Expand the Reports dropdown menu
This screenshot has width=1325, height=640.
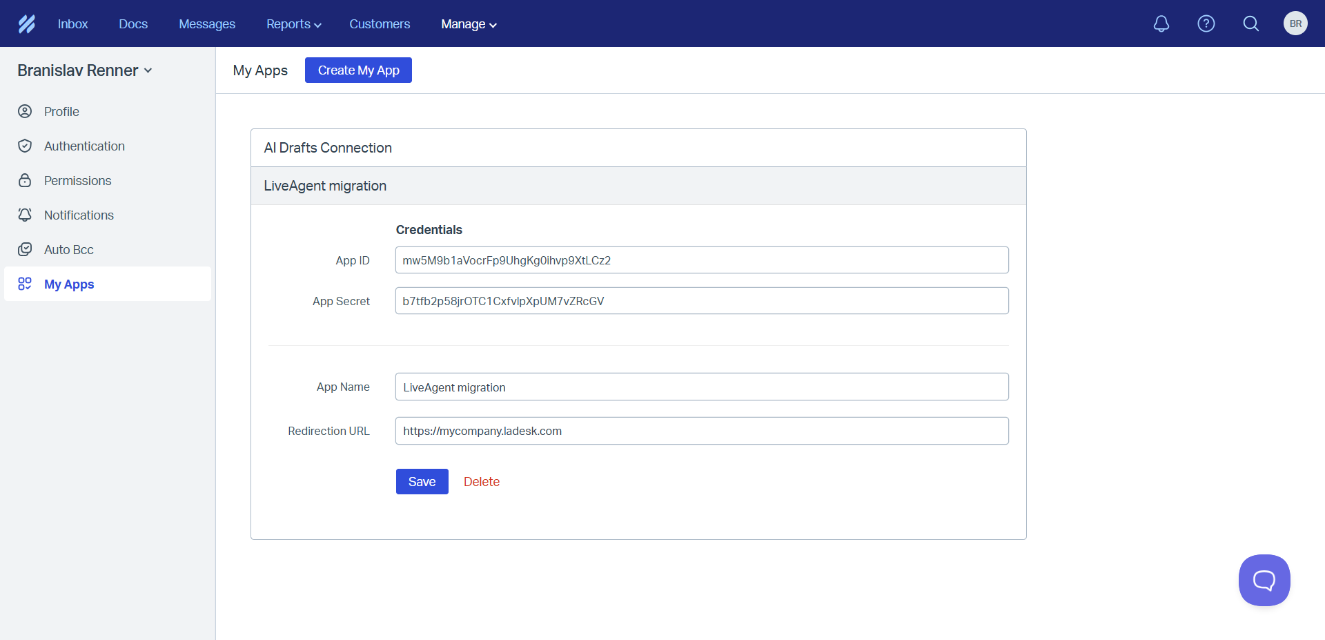(293, 24)
